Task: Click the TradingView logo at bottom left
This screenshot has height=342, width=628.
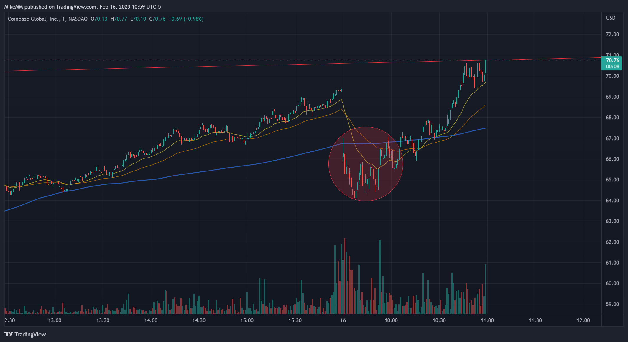Action: [25, 334]
